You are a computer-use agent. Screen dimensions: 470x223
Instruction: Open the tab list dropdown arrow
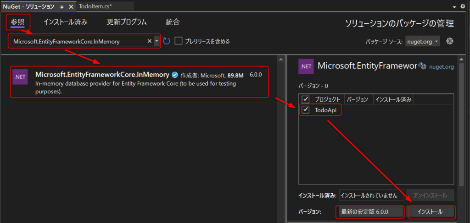[x=455, y=6]
